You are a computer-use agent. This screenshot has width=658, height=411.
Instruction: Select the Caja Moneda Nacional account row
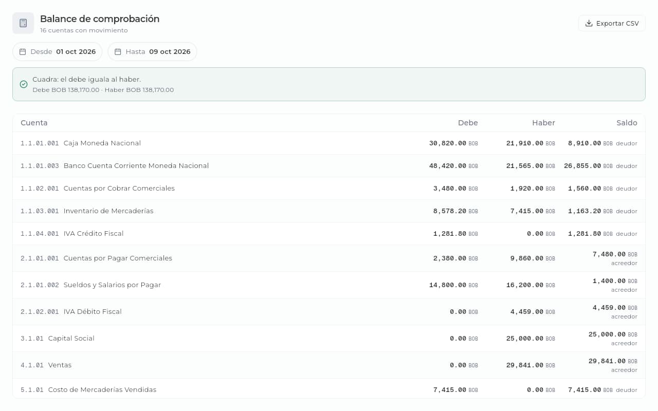(x=329, y=143)
